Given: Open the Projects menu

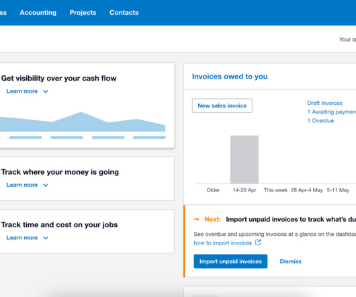Looking at the screenshot, I should pos(83,13).
